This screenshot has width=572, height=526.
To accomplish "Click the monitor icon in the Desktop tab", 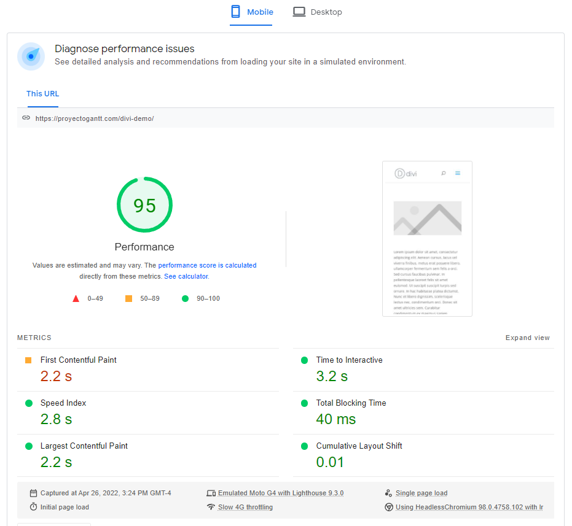I will [x=299, y=11].
